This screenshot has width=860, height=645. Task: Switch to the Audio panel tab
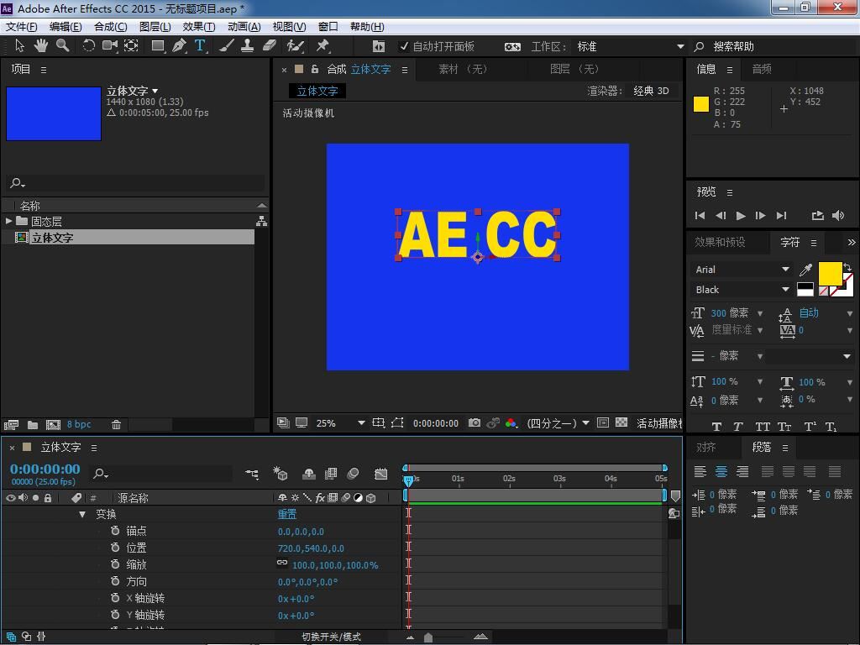[x=762, y=69]
